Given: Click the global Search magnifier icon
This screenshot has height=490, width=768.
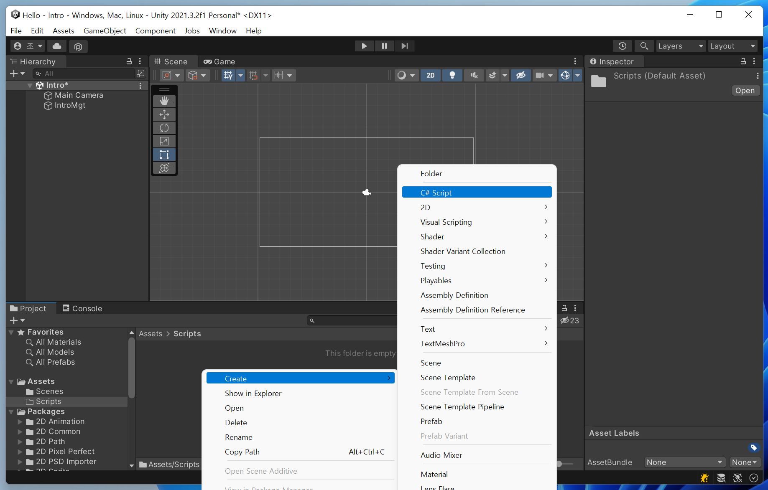Looking at the screenshot, I should coord(644,46).
